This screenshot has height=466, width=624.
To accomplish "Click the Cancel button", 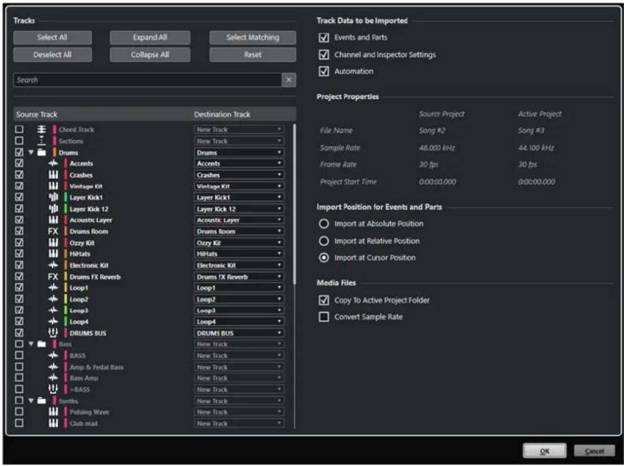I will 594,451.
